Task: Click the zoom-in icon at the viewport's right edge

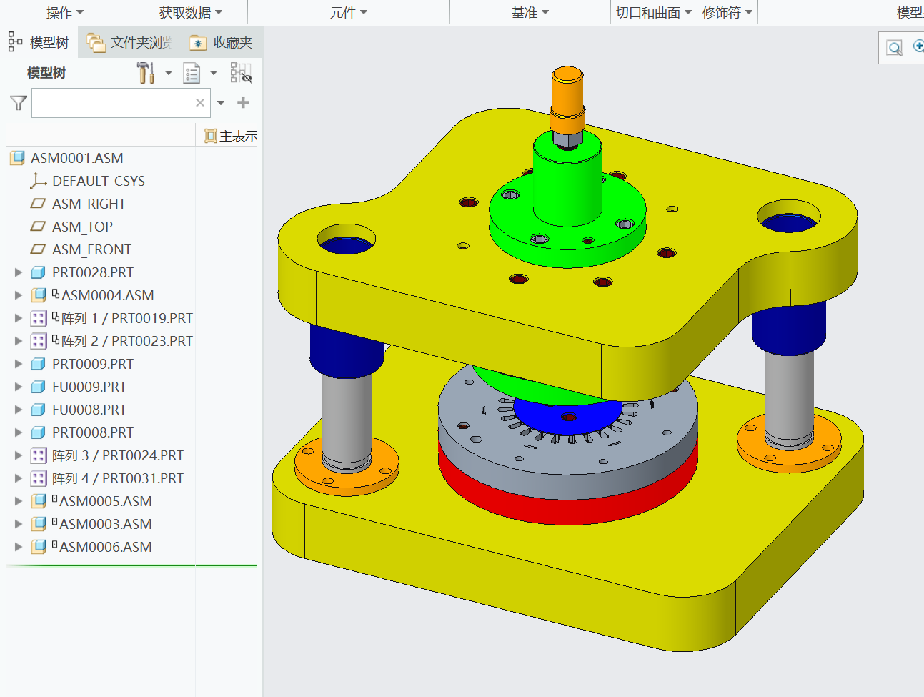Action: 918,46
